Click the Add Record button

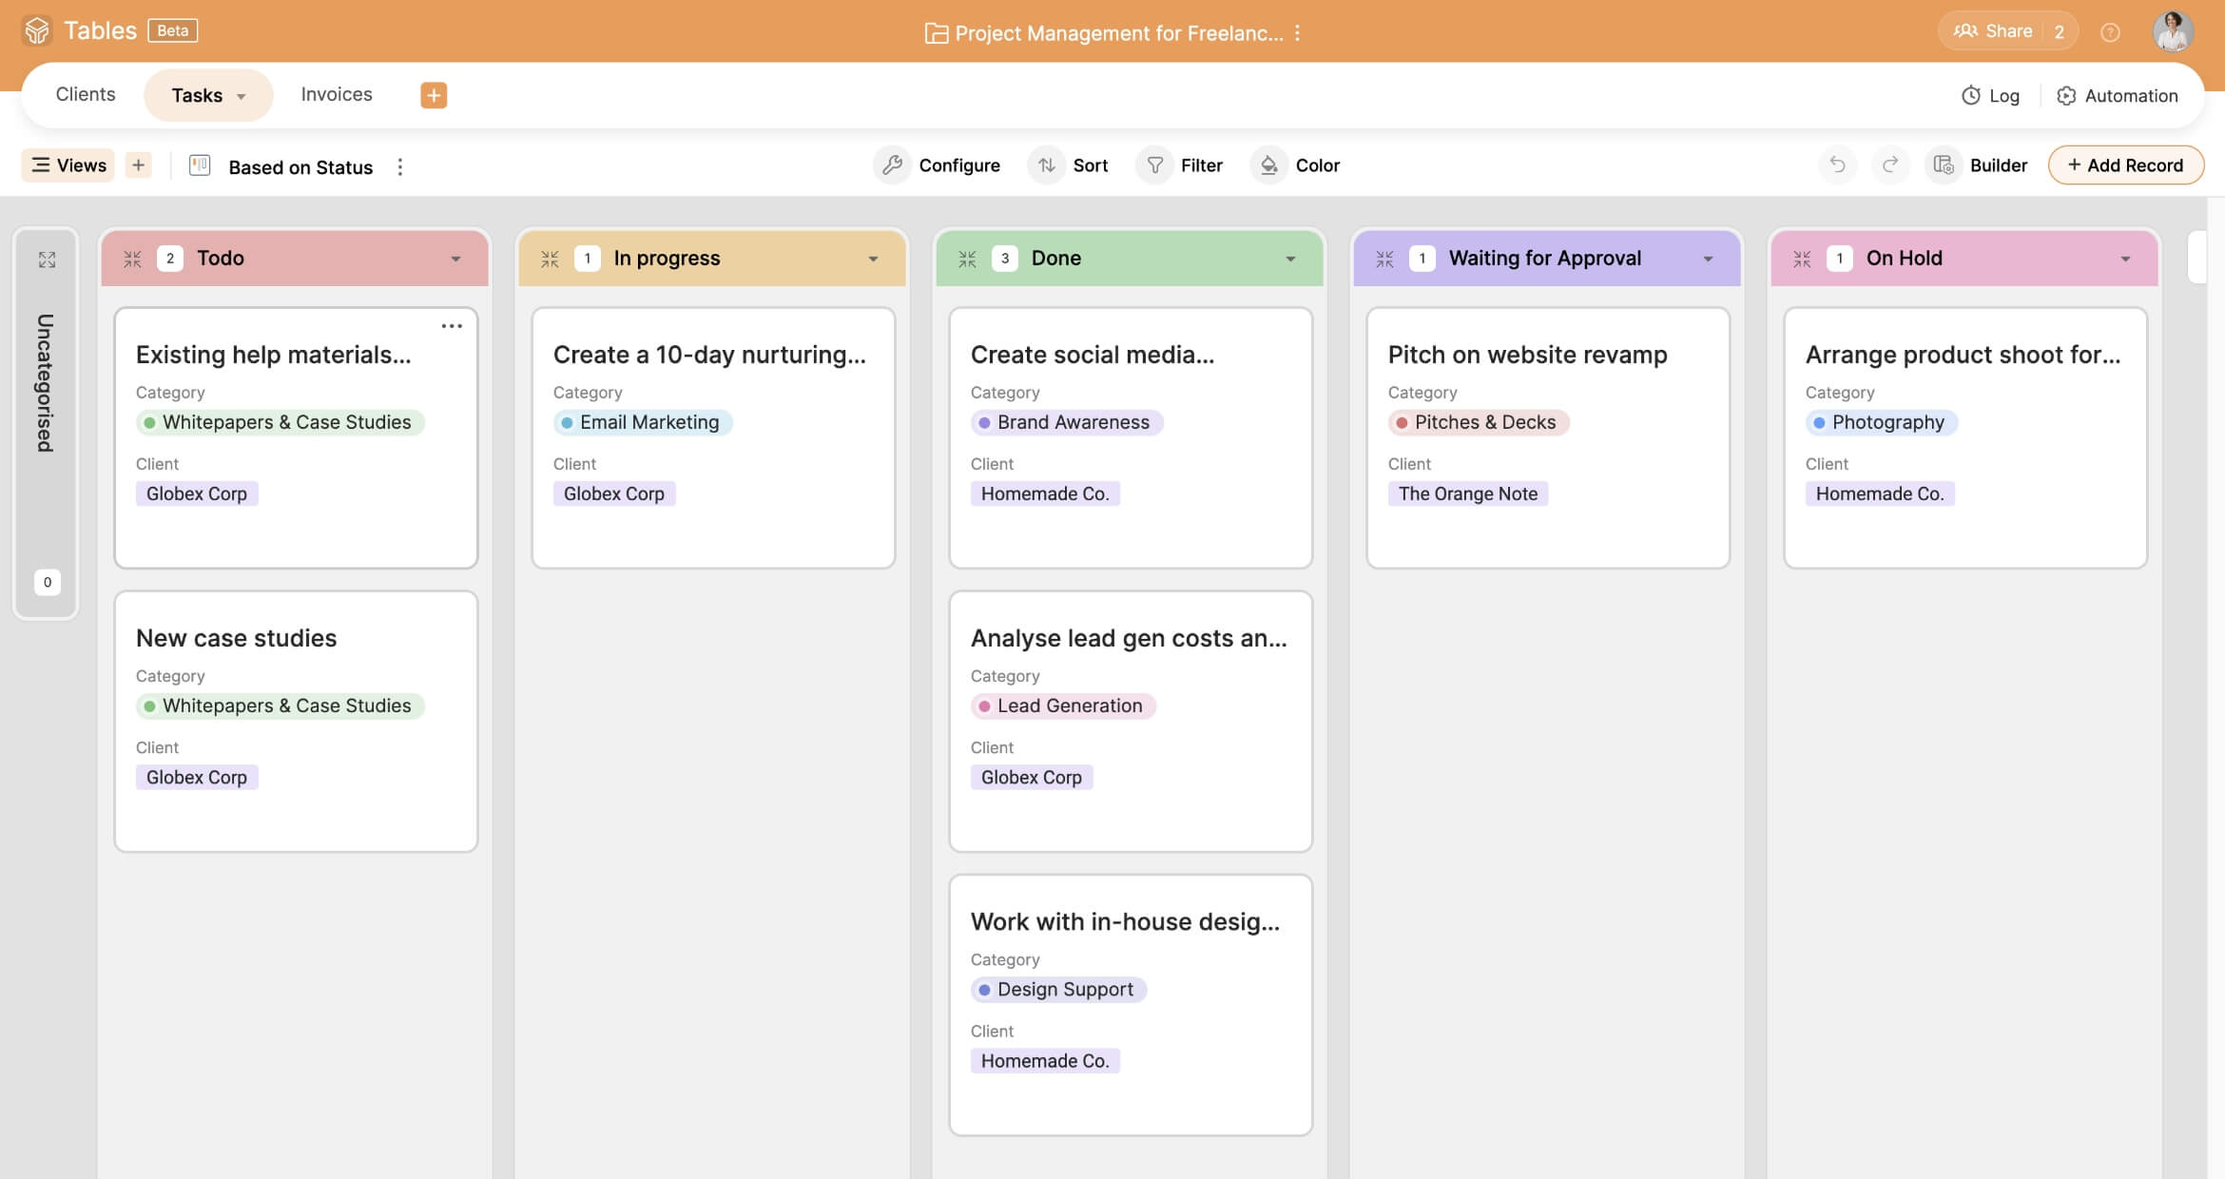pyautogui.click(x=2125, y=165)
